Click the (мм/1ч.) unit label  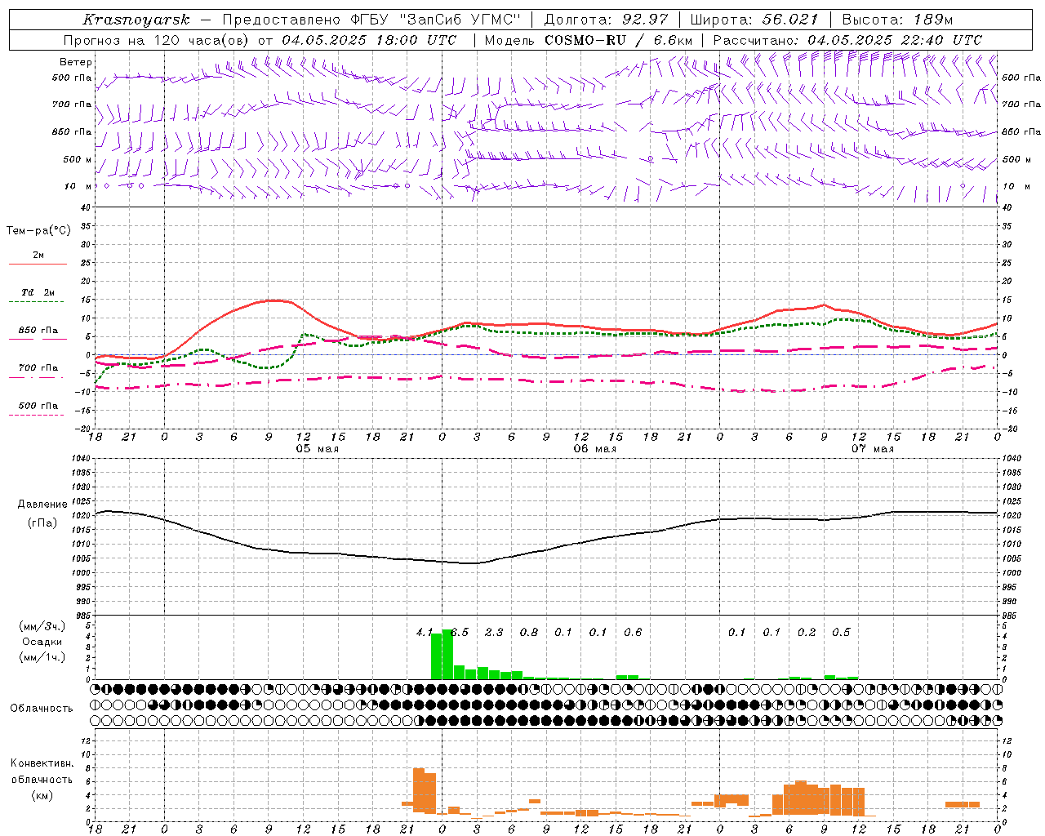(x=42, y=657)
